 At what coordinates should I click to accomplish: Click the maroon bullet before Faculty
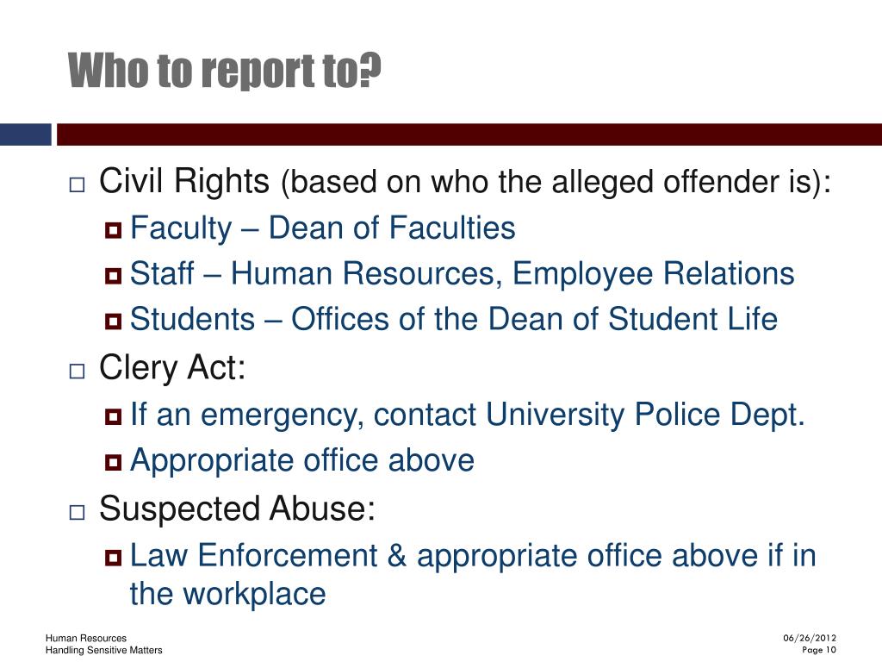tap(113, 230)
